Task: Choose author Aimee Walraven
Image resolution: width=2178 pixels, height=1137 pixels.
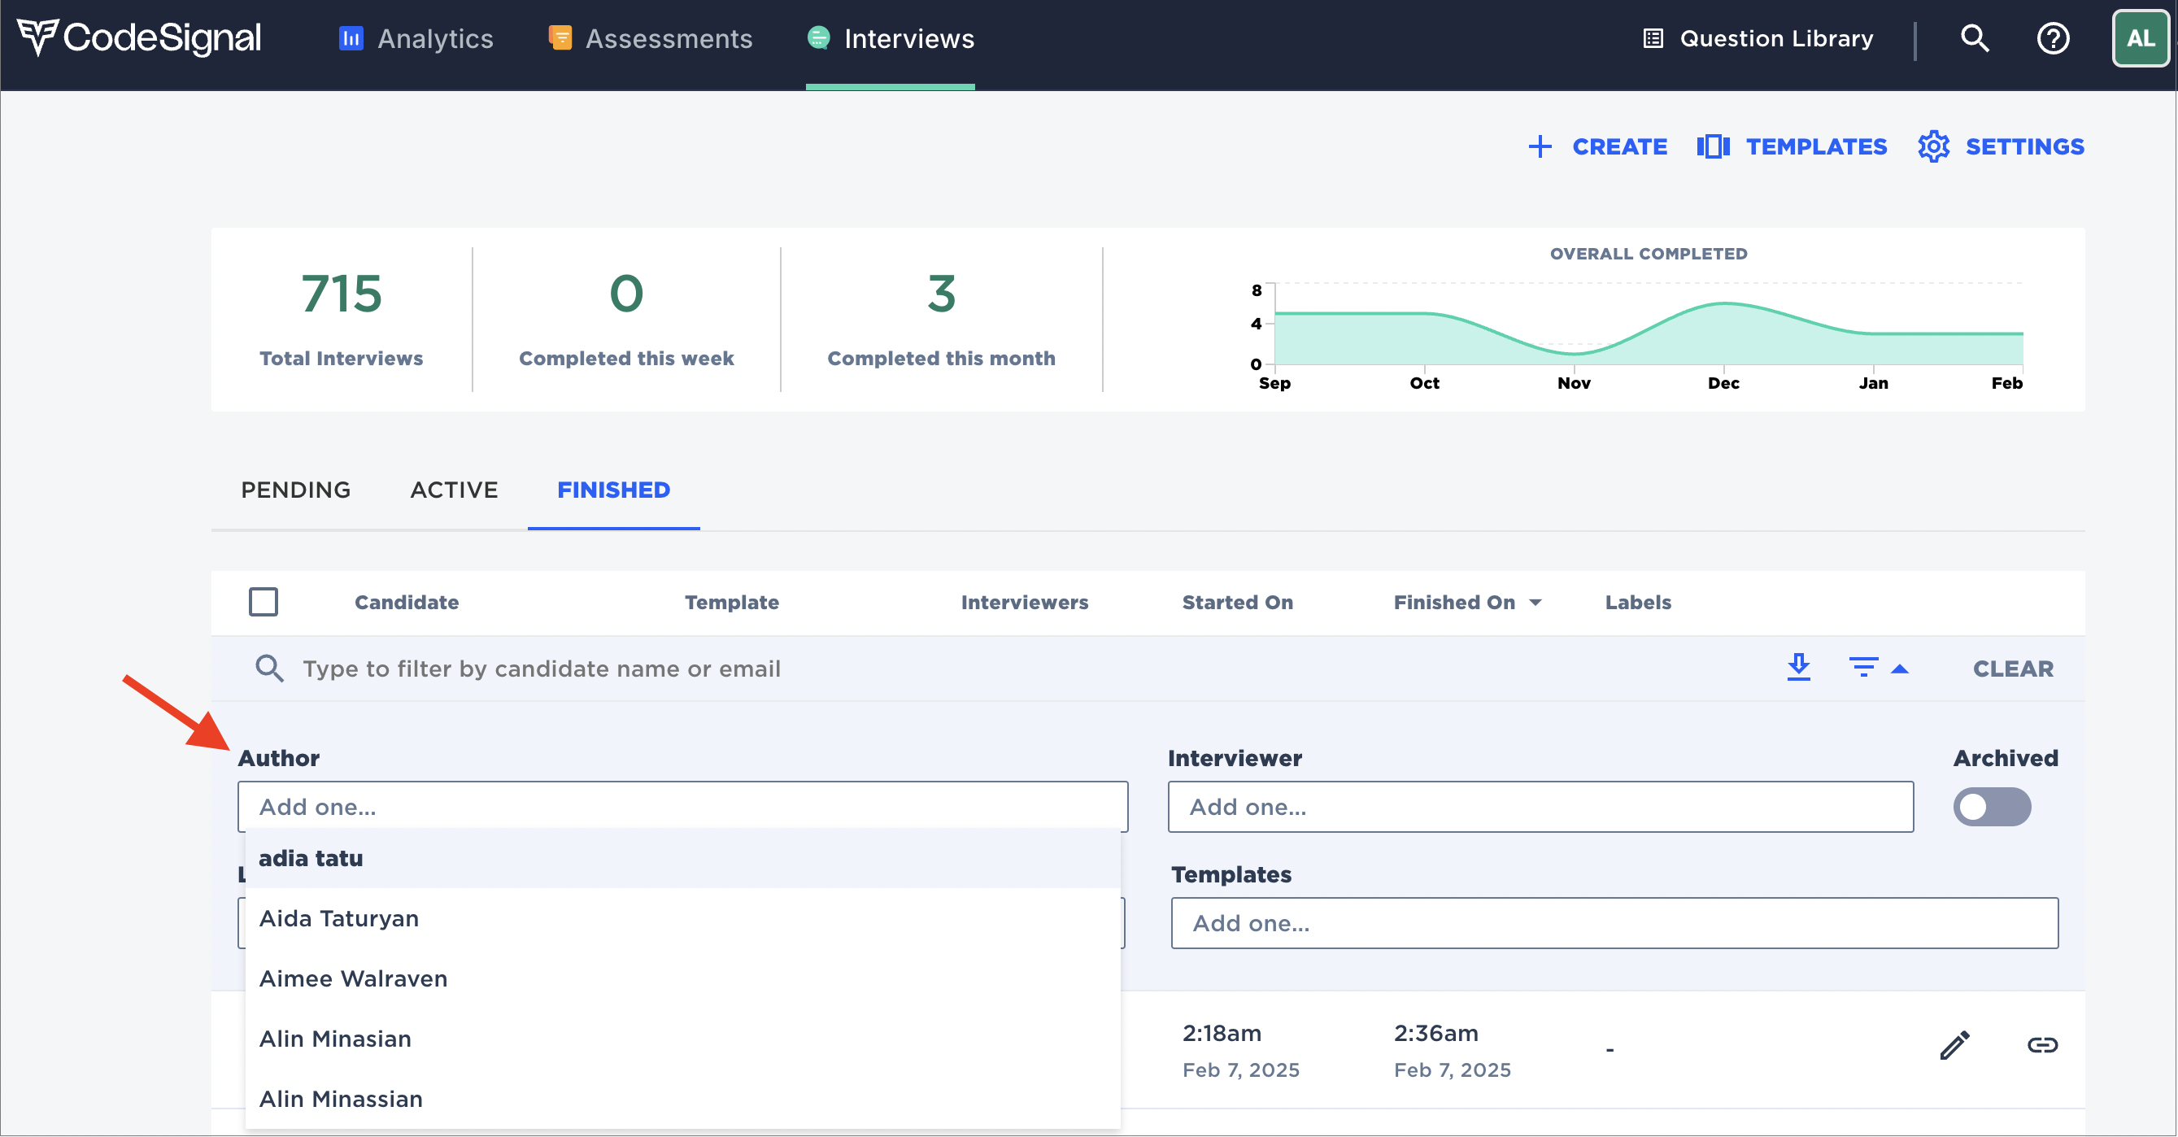Action: click(x=683, y=978)
